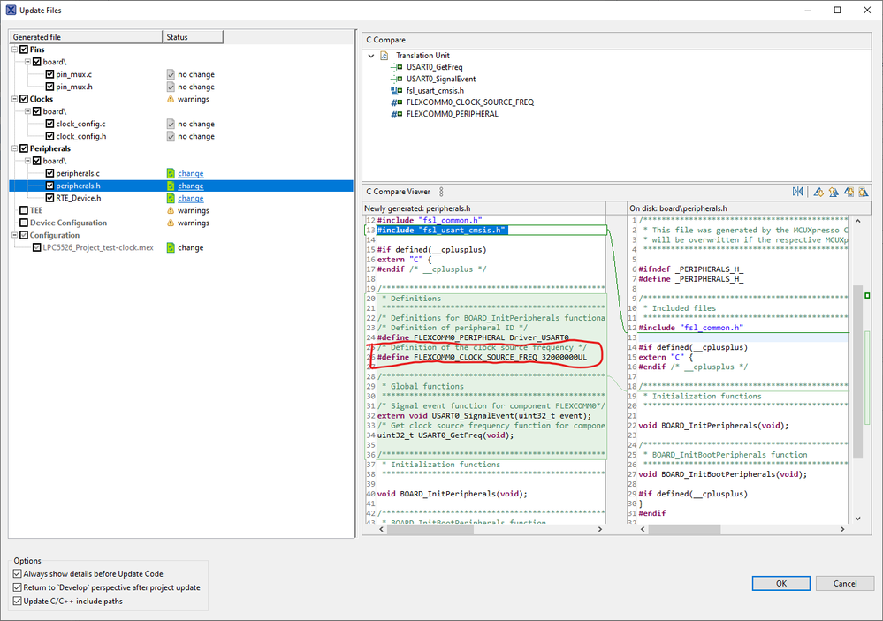Click the Update Files title bar icon
Image resolution: width=883 pixels, height=621 pixels.
coord(11,10)
